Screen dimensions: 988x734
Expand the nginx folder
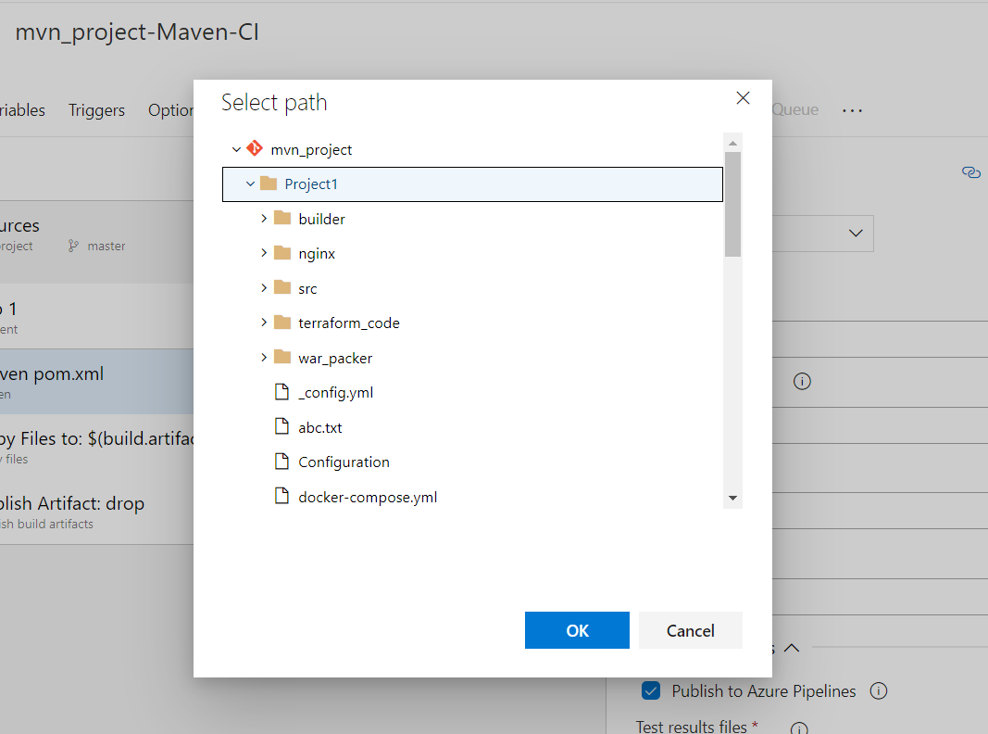coord(264,253)
